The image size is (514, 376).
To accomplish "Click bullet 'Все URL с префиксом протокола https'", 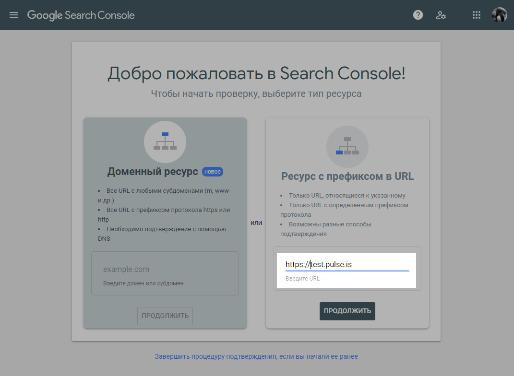I will click(164, 214).
